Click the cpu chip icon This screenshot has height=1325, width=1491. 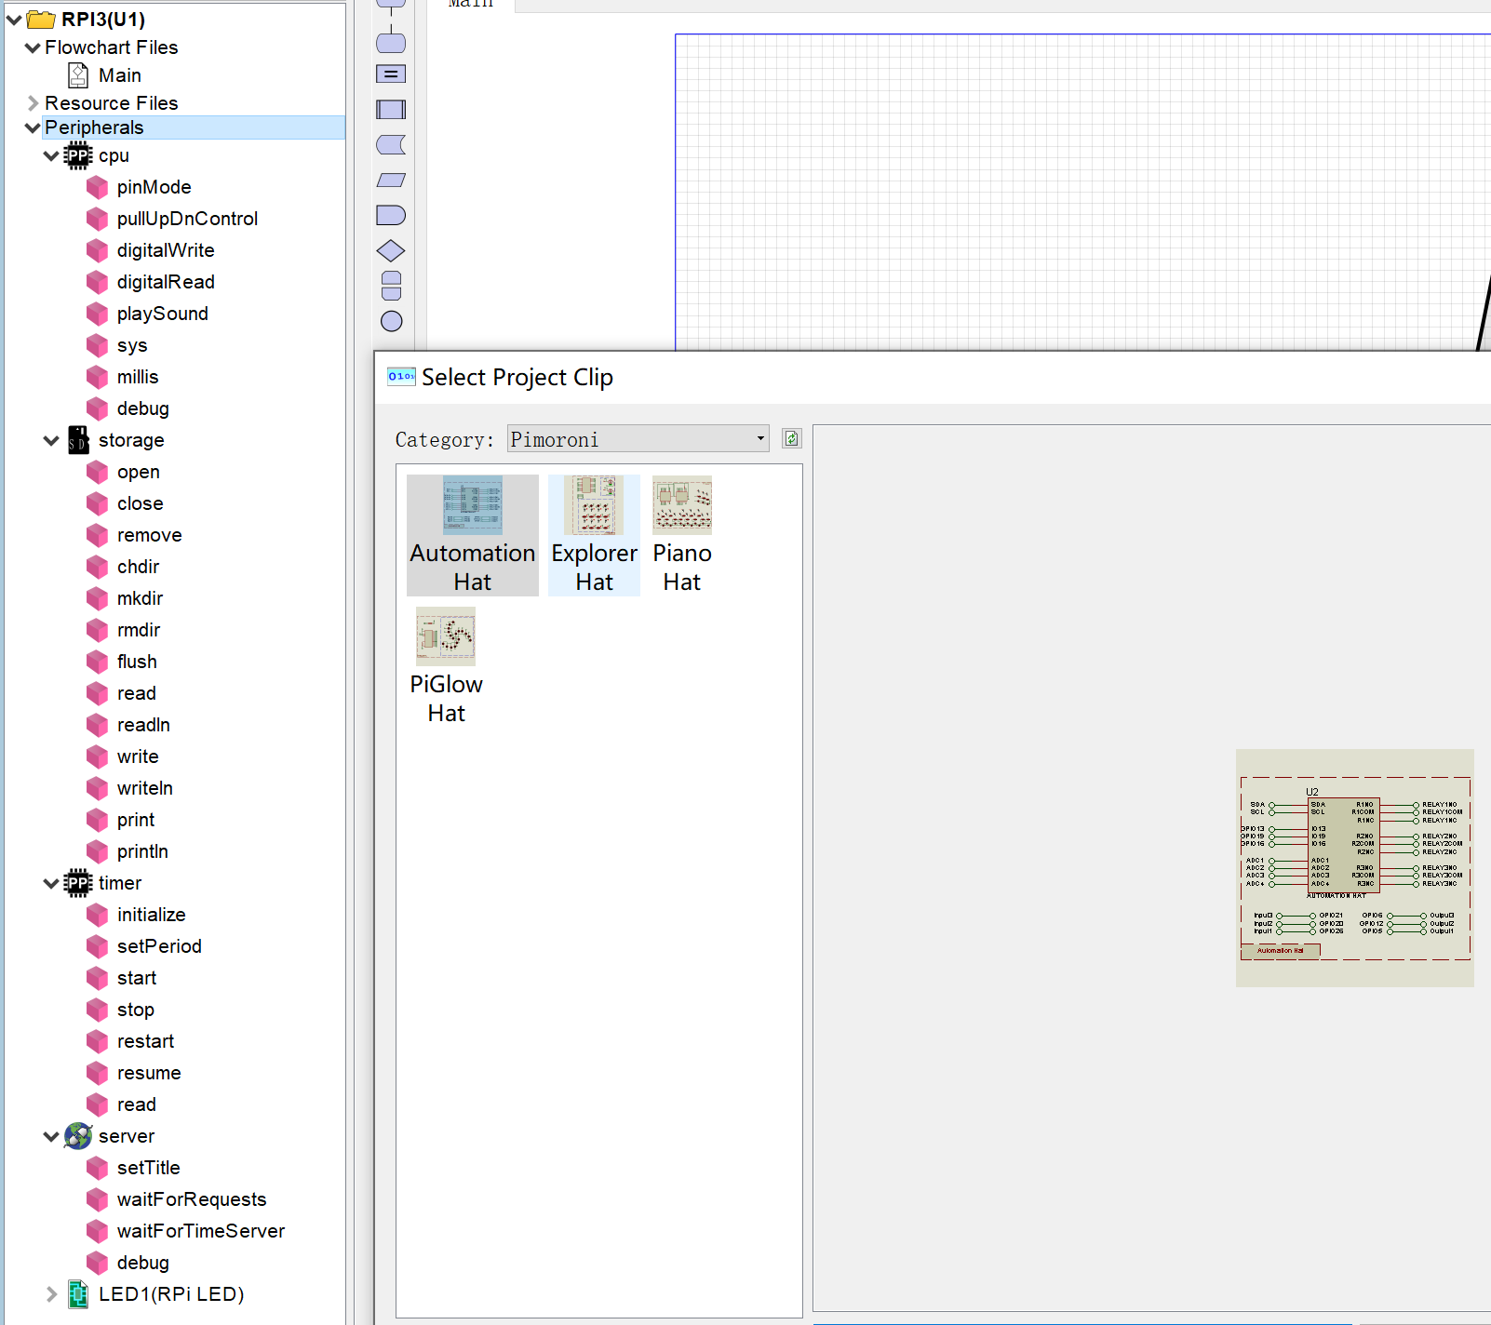[78, 155]
